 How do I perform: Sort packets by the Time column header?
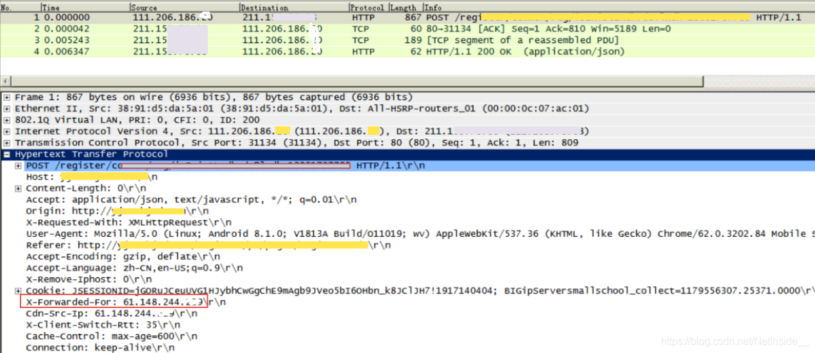[84, 7]
